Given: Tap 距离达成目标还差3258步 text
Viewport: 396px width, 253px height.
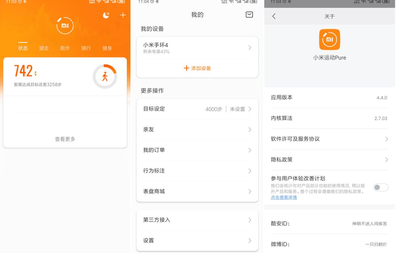Looking at the screenshot, I should [37, 85].
